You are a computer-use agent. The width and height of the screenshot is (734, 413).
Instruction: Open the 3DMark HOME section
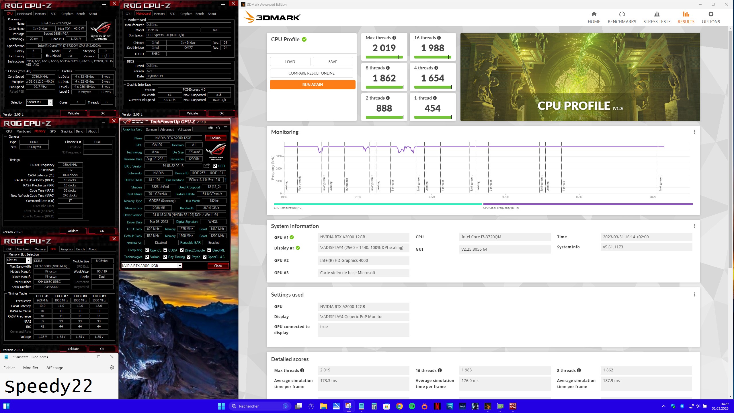[594, 17]
